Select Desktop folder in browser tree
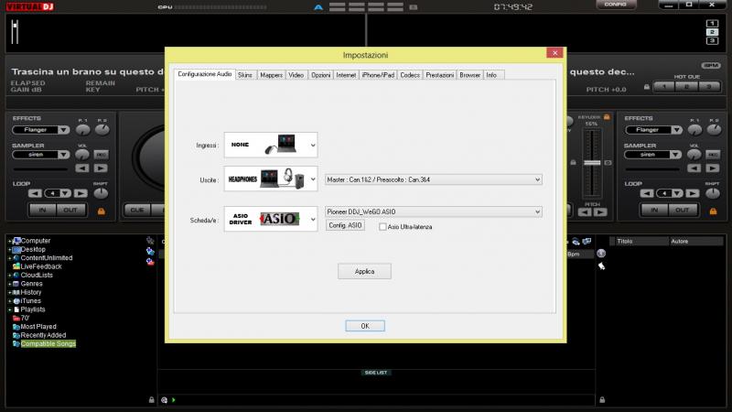This screenshot has height=412, width=732. coord(33,249)
